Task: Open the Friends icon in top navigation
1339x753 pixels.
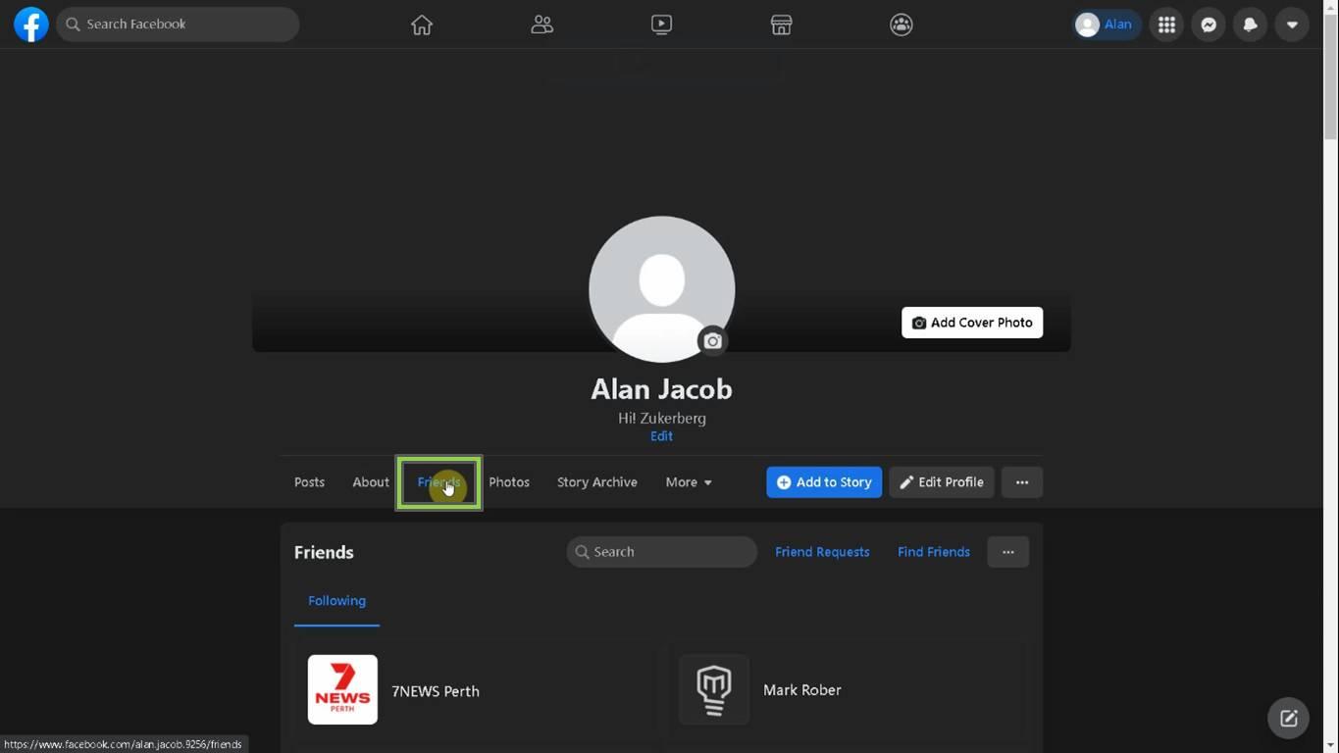Action: coord(541,25)
